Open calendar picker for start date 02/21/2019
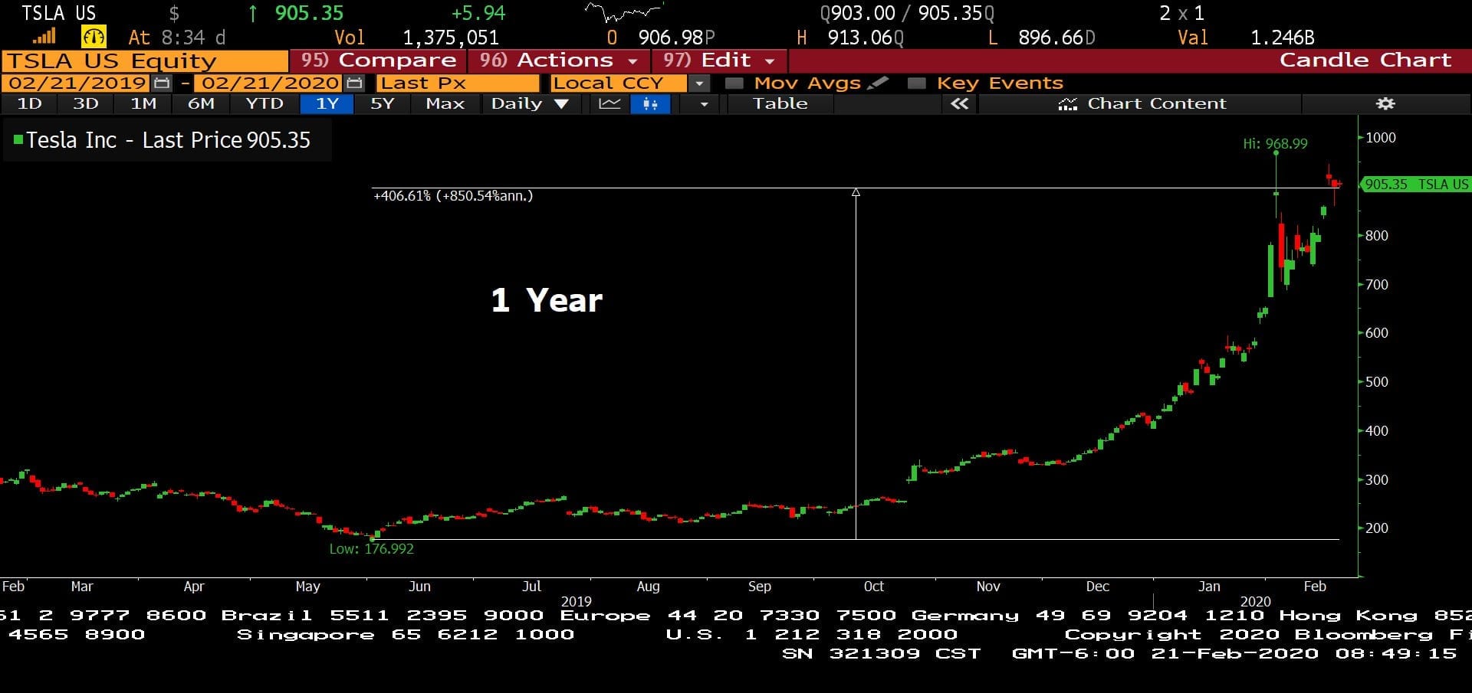This screenshot has height=693, width=1472. pyautogui.click(x=162, y=83)
